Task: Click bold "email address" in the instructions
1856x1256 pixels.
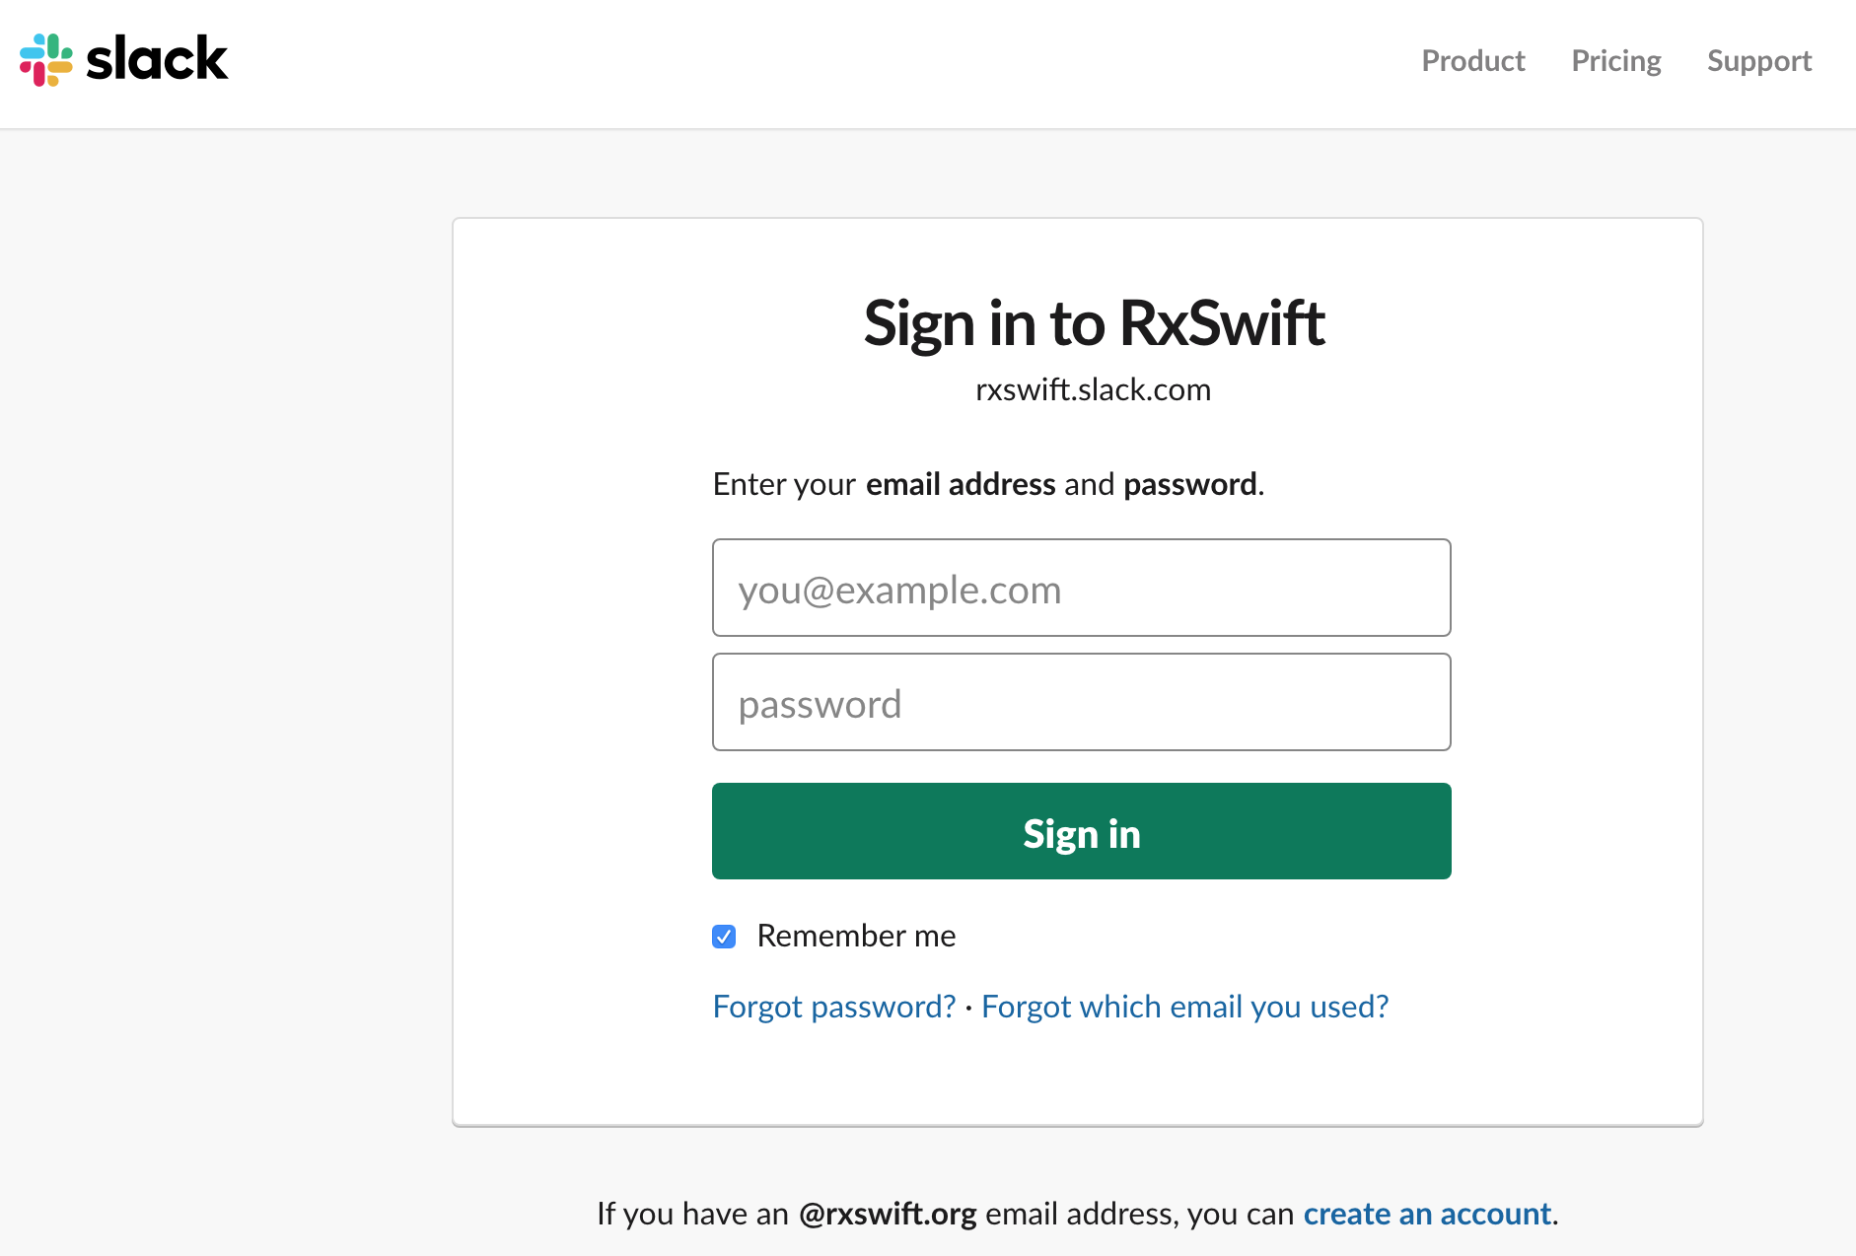Action: pos(961,484)
